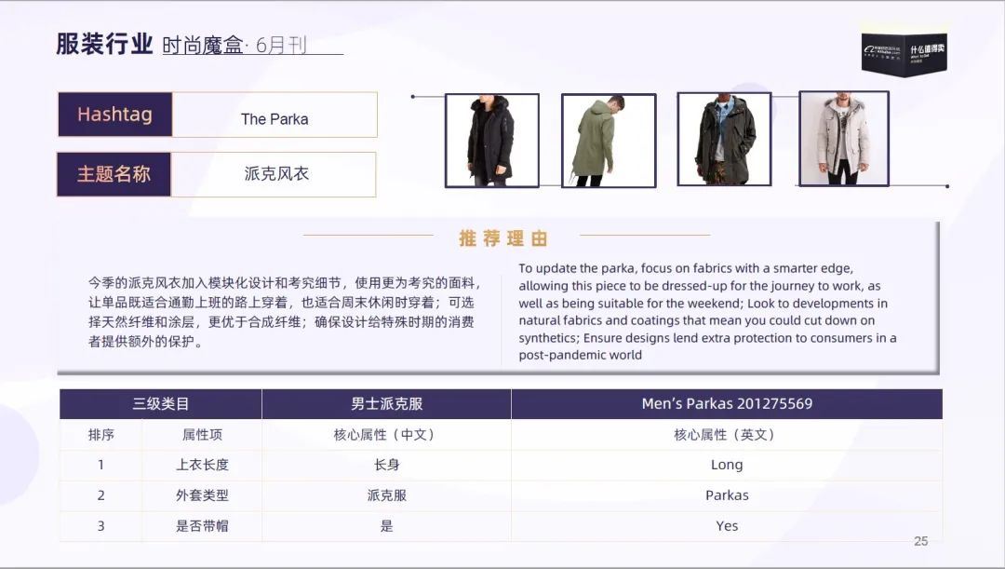Screen dimensions: 1005x569
Task: Select the 时尚魔盒· 6月刊 subtitle
Action: [234, 46]
